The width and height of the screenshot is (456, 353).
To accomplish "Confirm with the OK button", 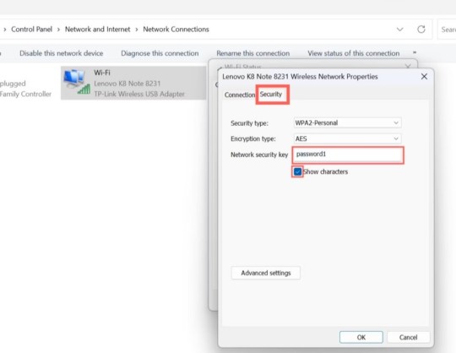I will click(x=361, y=337).
